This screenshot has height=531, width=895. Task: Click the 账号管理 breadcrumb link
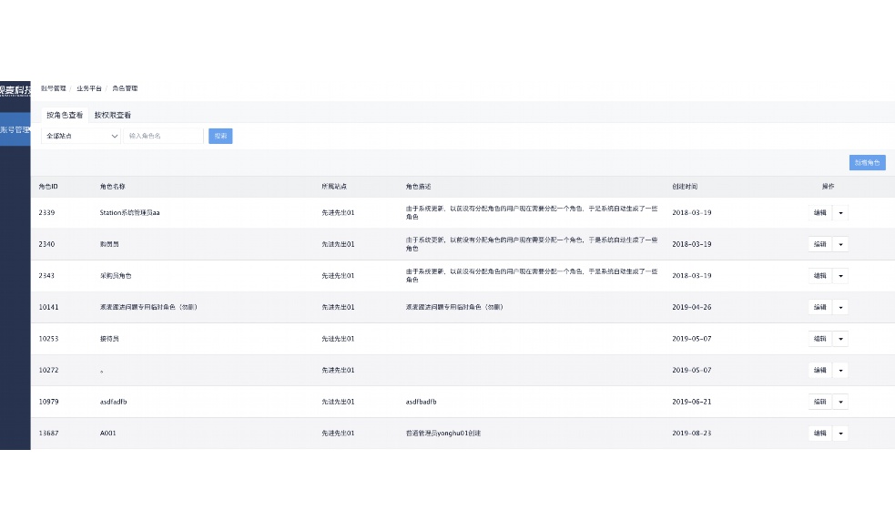click(x=54, y=88)
